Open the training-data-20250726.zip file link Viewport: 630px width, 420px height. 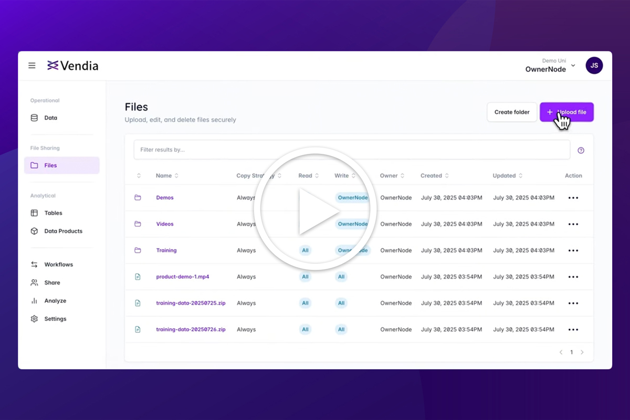click(191, 330)
